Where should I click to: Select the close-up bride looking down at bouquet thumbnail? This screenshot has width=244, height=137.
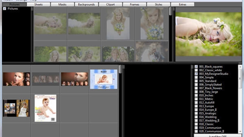pyautogui.click(x=152, y=23)
